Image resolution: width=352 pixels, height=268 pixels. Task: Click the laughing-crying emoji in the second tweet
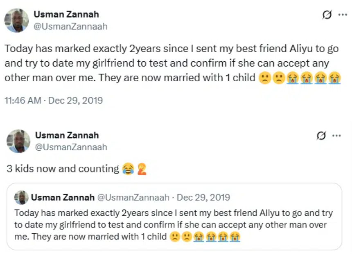(128, 169)
